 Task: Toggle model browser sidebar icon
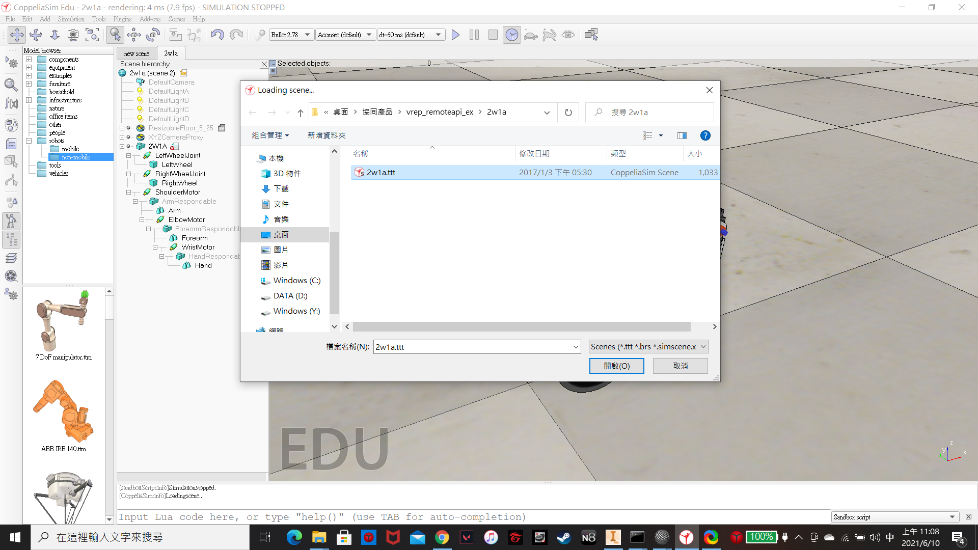pos(11,221)
